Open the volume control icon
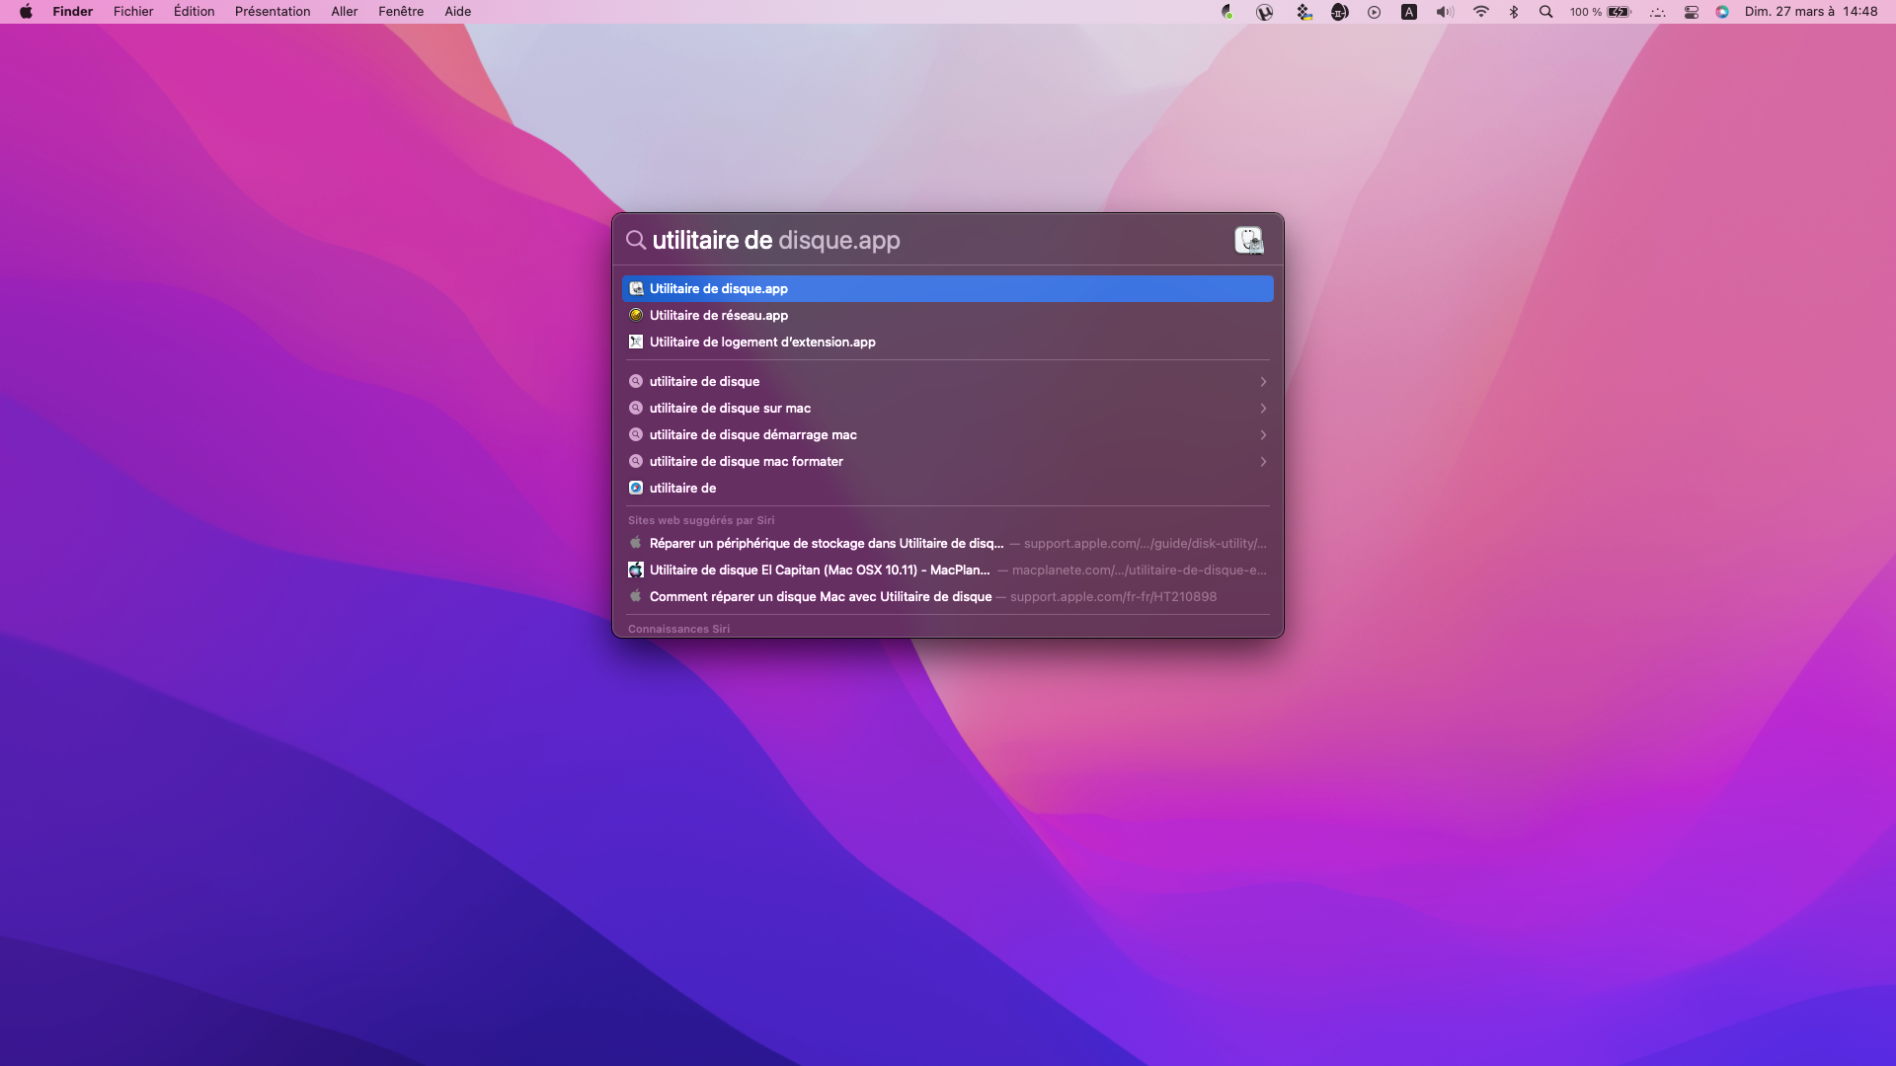This screenshot has width=1896, height=1066. [x=1443, y=11]
